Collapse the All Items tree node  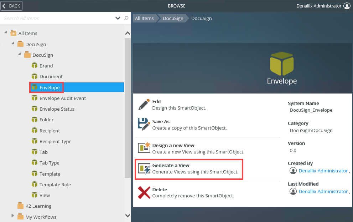6,32
